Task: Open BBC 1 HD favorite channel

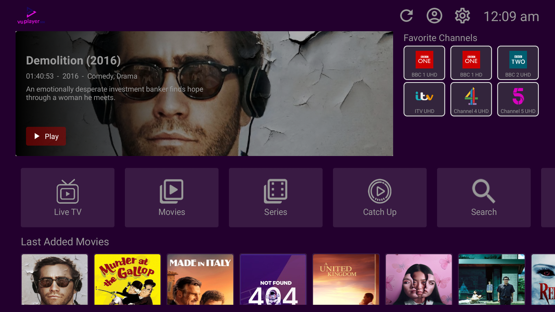Action: click(471, 63)
